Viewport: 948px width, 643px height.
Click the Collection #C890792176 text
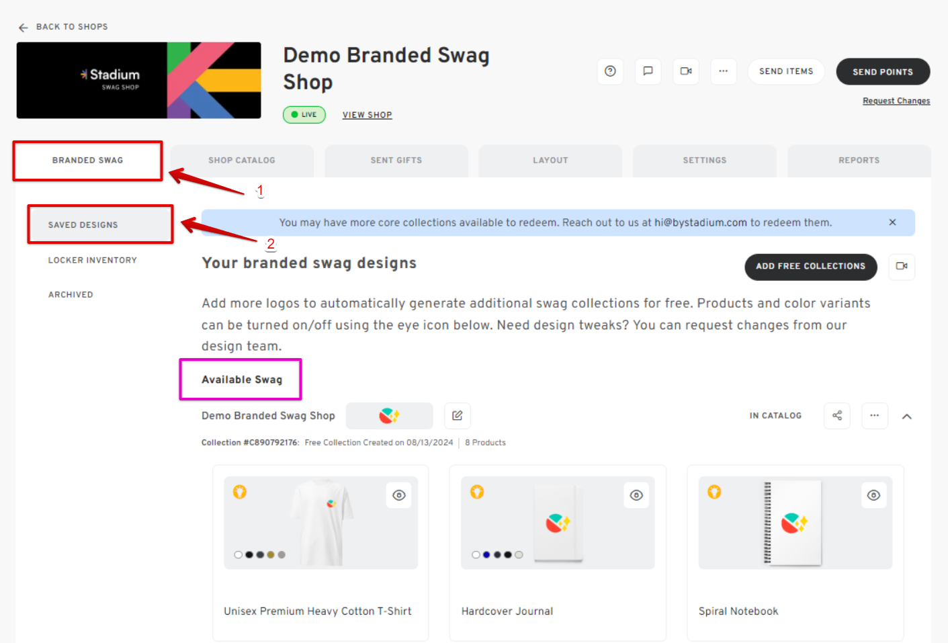[250, 443]
